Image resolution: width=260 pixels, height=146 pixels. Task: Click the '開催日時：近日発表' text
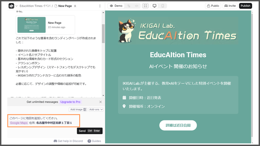tap(145, 98)
